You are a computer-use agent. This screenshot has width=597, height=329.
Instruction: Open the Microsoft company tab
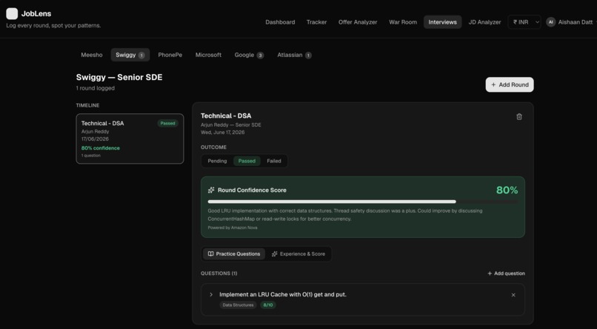(208, 55)
